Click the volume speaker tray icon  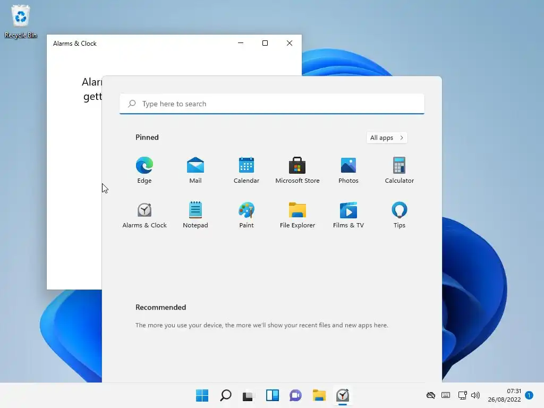coord(475,395)
